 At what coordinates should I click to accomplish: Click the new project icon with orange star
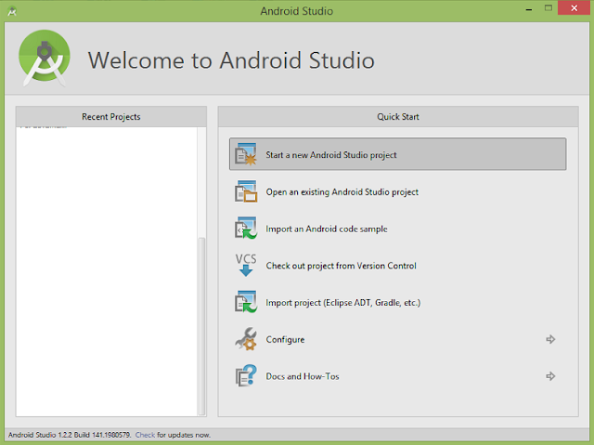click(x=245, y=154)
